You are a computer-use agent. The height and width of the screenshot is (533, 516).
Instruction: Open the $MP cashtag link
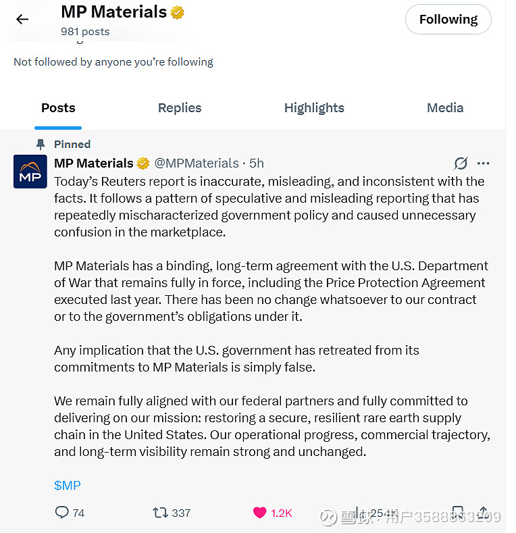coord(68,485)
